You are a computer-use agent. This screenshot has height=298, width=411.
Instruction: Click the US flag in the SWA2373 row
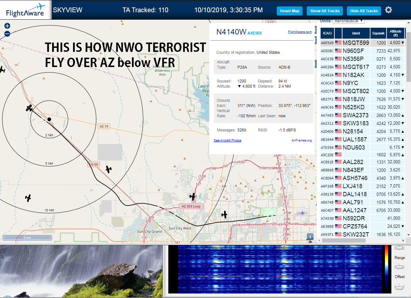pos(338,115)
